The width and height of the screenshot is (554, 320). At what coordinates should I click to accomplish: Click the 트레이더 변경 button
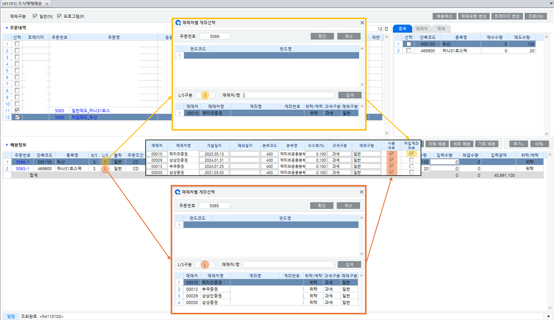(507, 16)
